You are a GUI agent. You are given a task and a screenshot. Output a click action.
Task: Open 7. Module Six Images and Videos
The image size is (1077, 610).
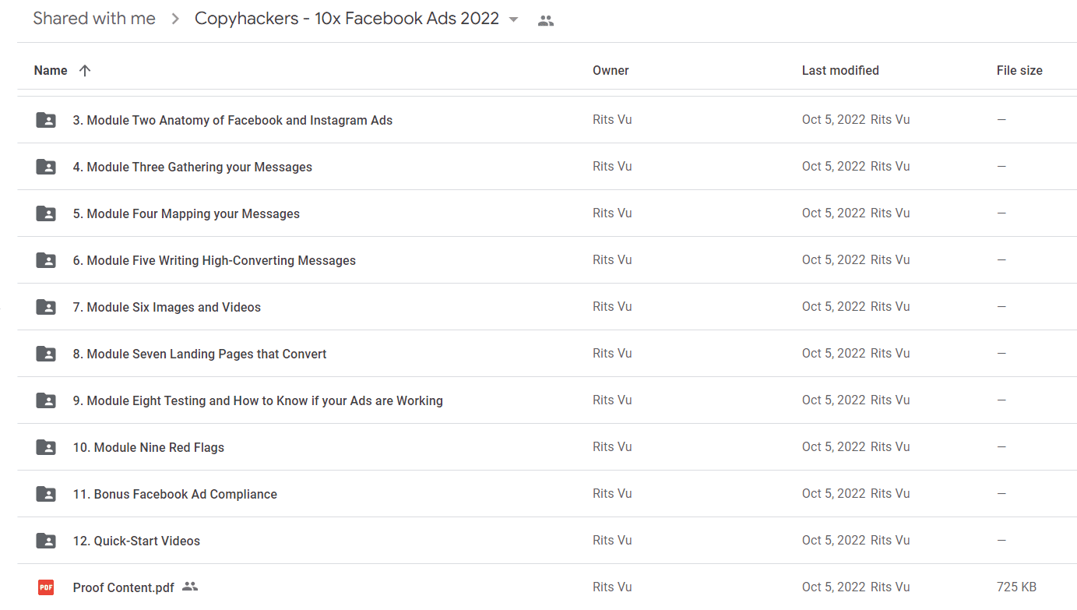coord(167,307)
